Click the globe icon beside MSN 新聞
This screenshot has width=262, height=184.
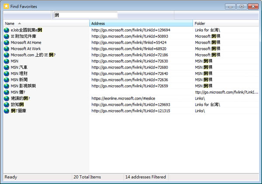click(7, 80)
